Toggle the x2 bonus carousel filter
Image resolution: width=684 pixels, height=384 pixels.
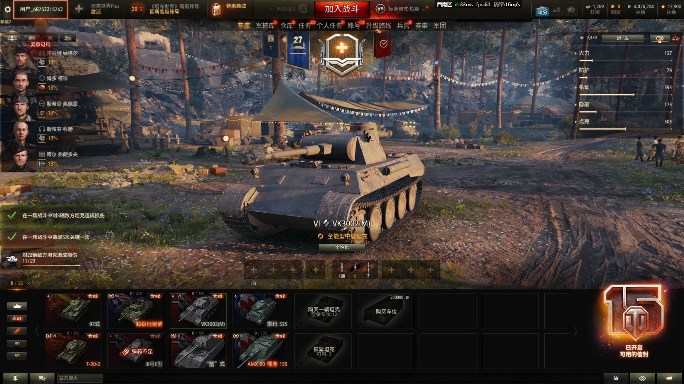click(x=17, y=319)
